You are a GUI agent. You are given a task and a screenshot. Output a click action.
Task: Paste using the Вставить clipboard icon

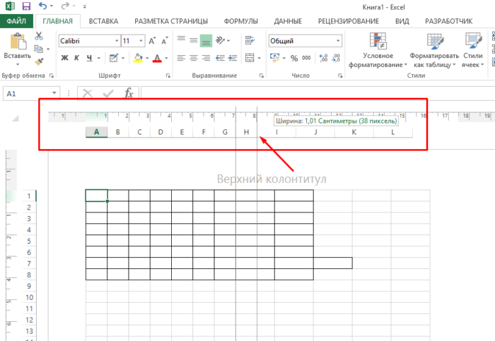point(18,41)
